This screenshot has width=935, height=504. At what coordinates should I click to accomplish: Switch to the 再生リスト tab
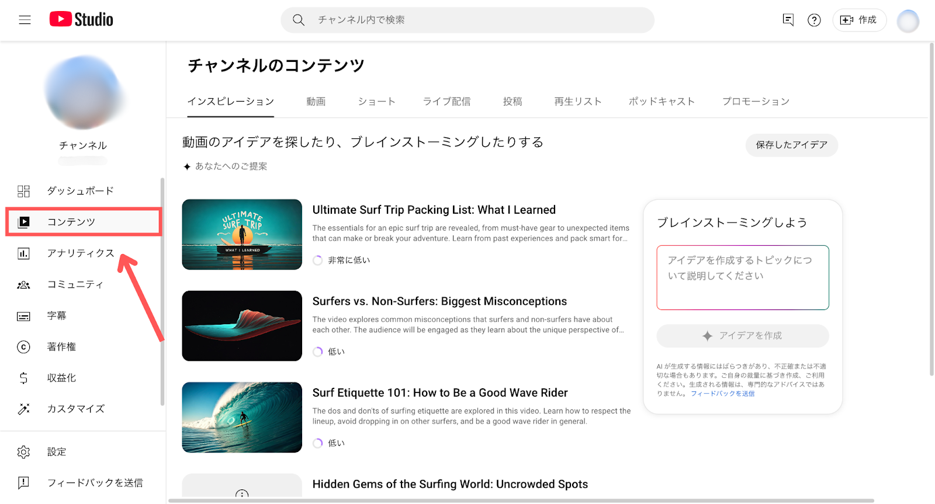(578, 102)
